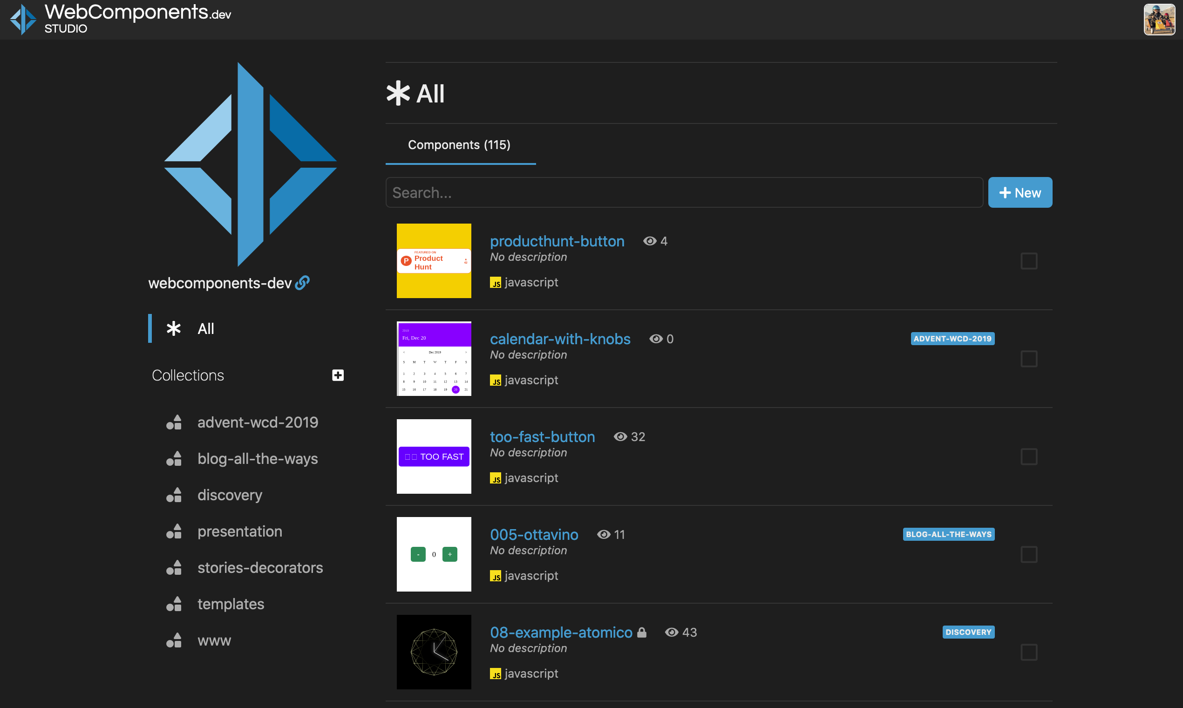
Task: Click the JS language icon on producthunt-button
Action: [x=496, y=282]
